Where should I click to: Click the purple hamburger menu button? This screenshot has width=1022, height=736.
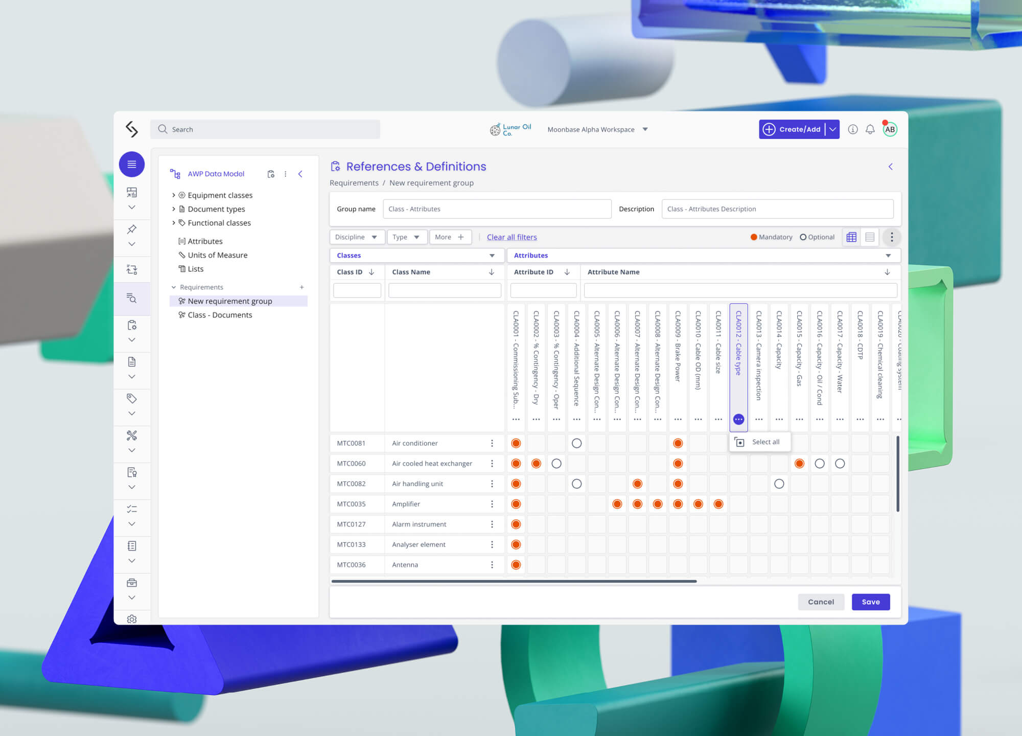coord(132,164)
